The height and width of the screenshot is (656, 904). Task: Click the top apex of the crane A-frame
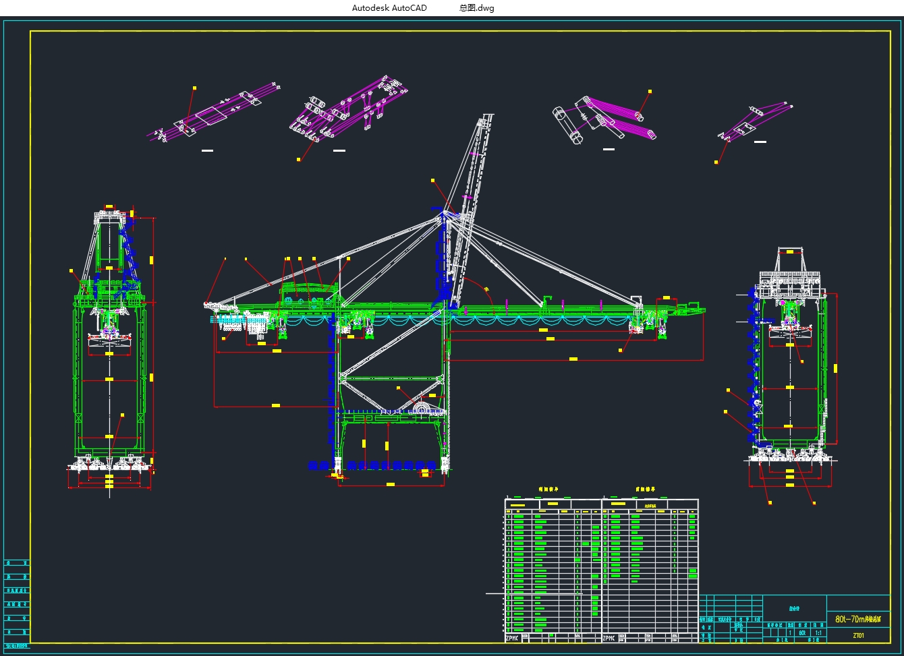coord(444,214)
